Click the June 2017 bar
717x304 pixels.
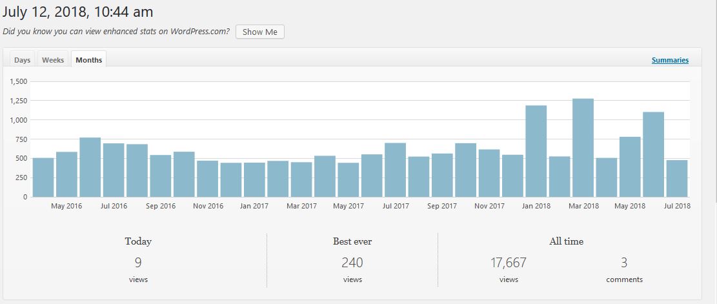click(x=372, y=176)
